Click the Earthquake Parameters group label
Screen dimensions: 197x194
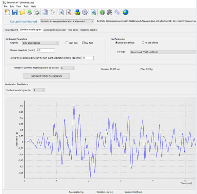(16, 39)
